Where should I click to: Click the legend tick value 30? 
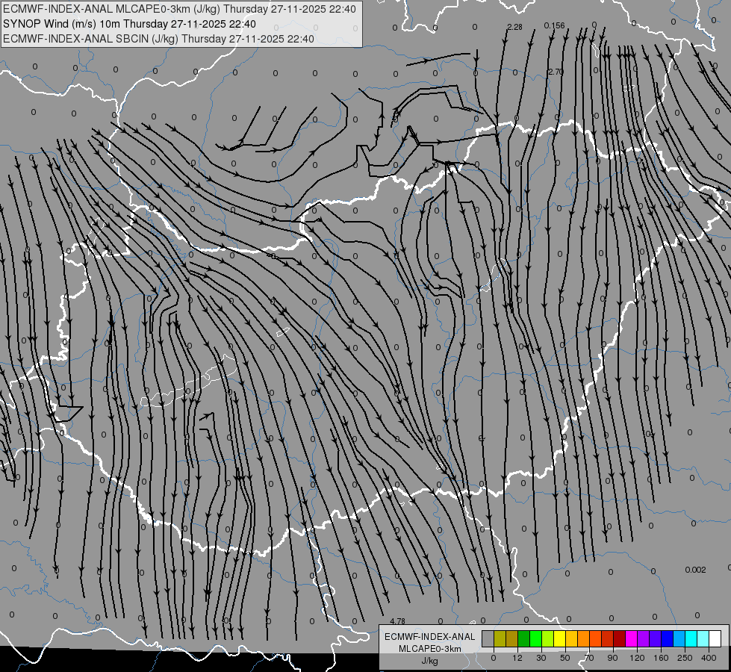click(x=541, y=658)
